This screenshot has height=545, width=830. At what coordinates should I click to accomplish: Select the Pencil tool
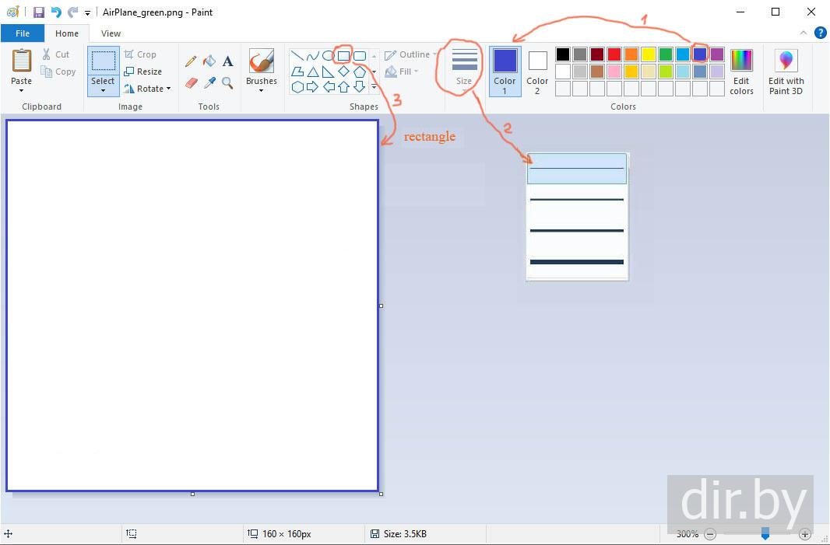point(191,61)
